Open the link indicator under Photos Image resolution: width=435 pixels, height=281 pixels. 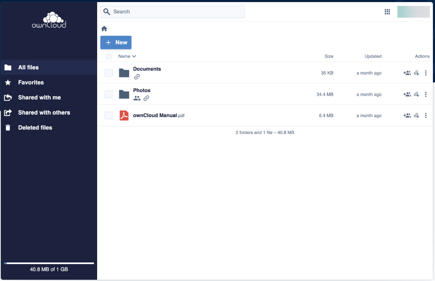pyautogui.click(x=146, y=98)
